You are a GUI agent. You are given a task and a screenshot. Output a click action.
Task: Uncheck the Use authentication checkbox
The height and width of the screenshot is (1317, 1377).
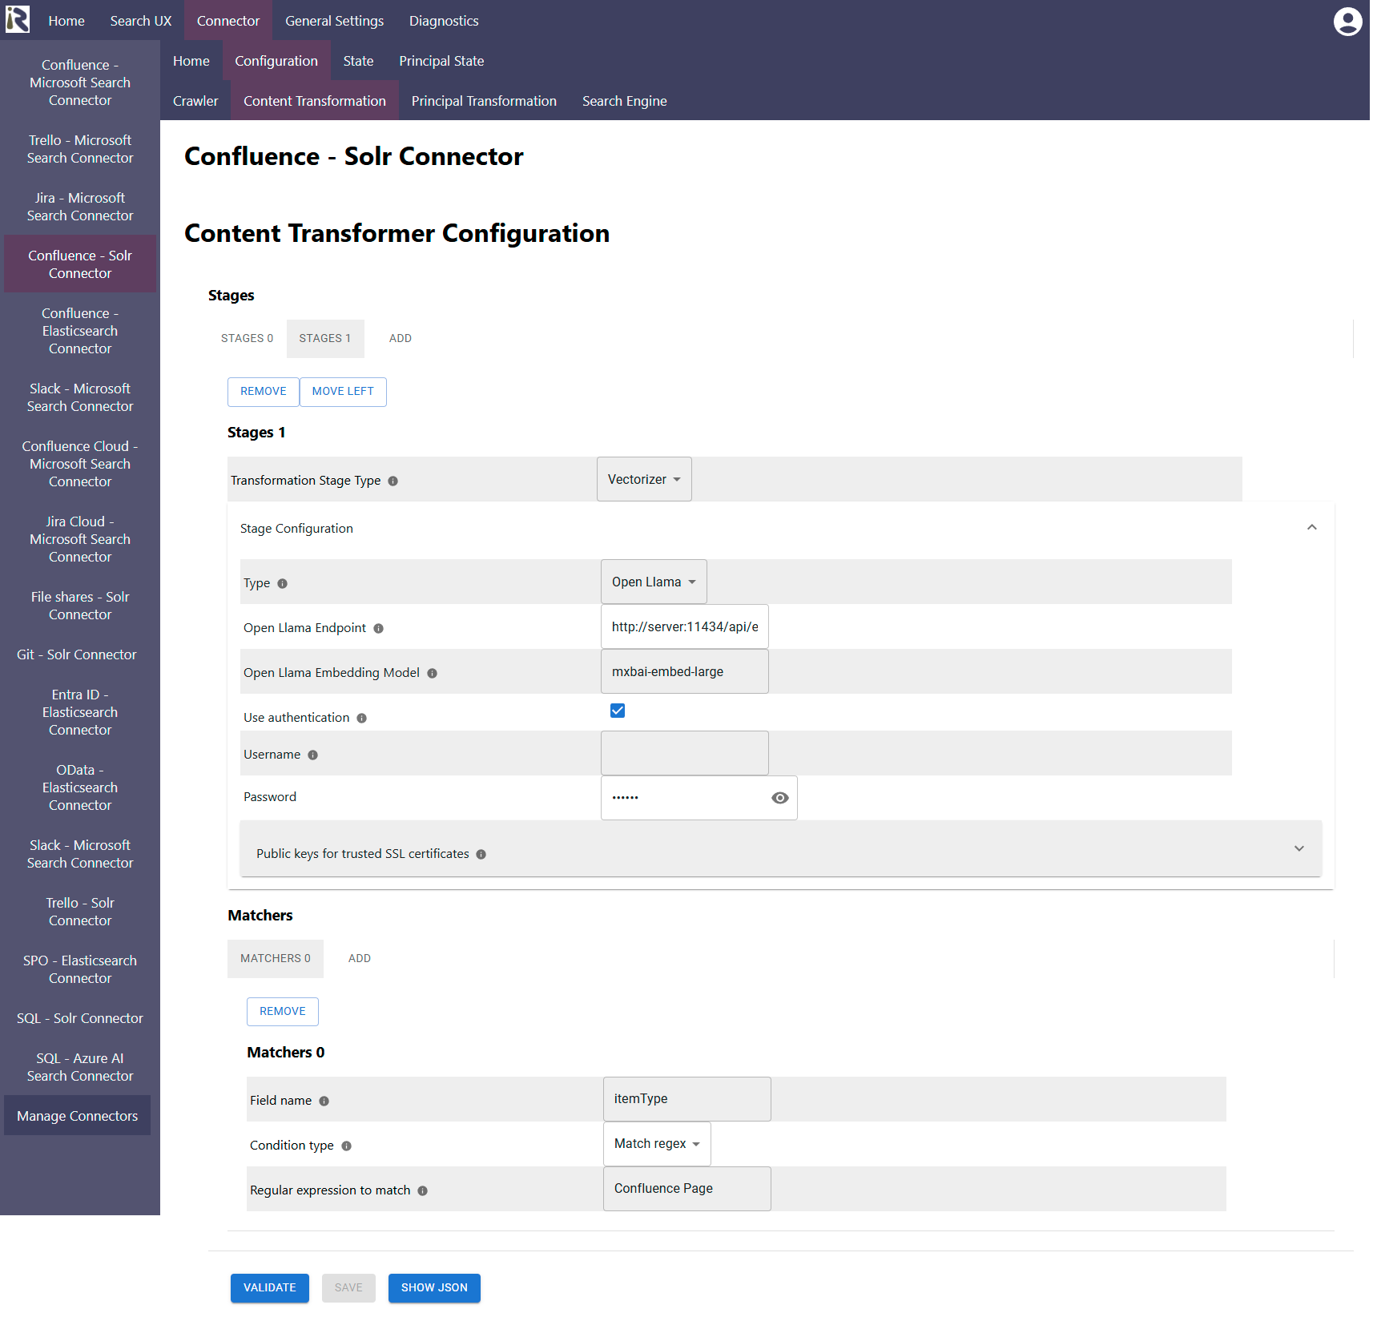[618, 711]
